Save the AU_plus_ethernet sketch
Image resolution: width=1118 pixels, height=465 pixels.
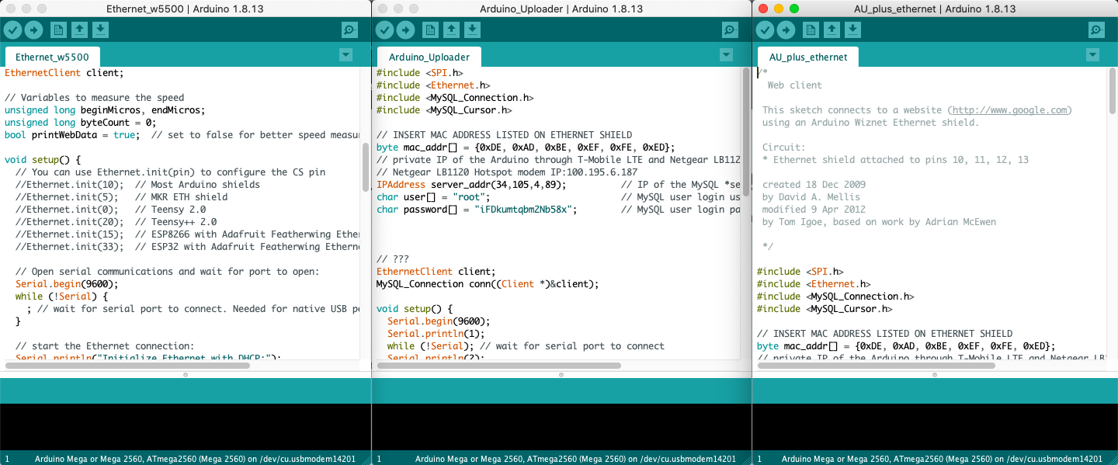[x=852, y=30]
